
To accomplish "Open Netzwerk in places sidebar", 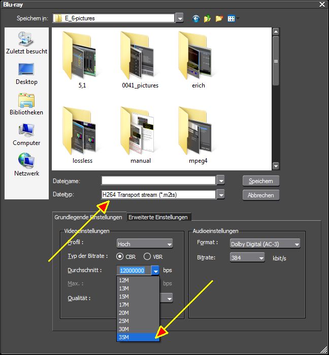I will 26,165.
